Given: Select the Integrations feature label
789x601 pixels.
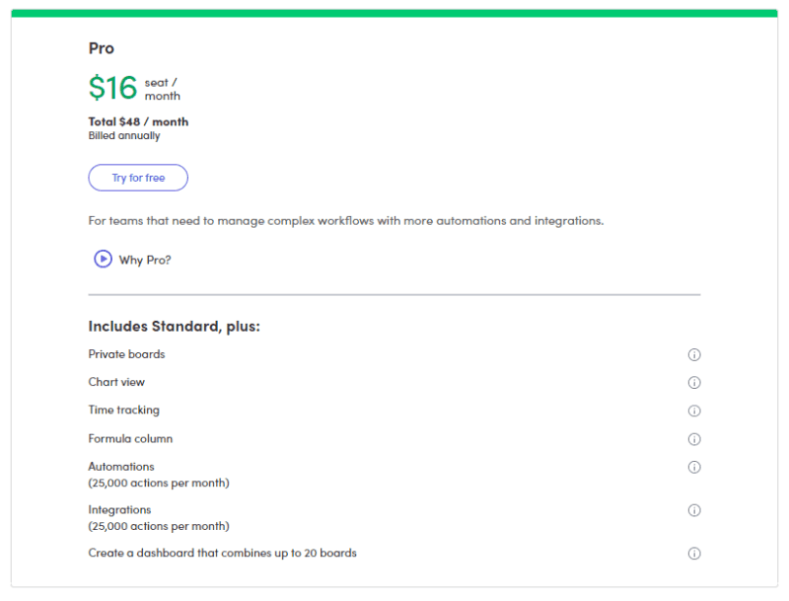Looking at the screenshot, I should coord(119,510).
